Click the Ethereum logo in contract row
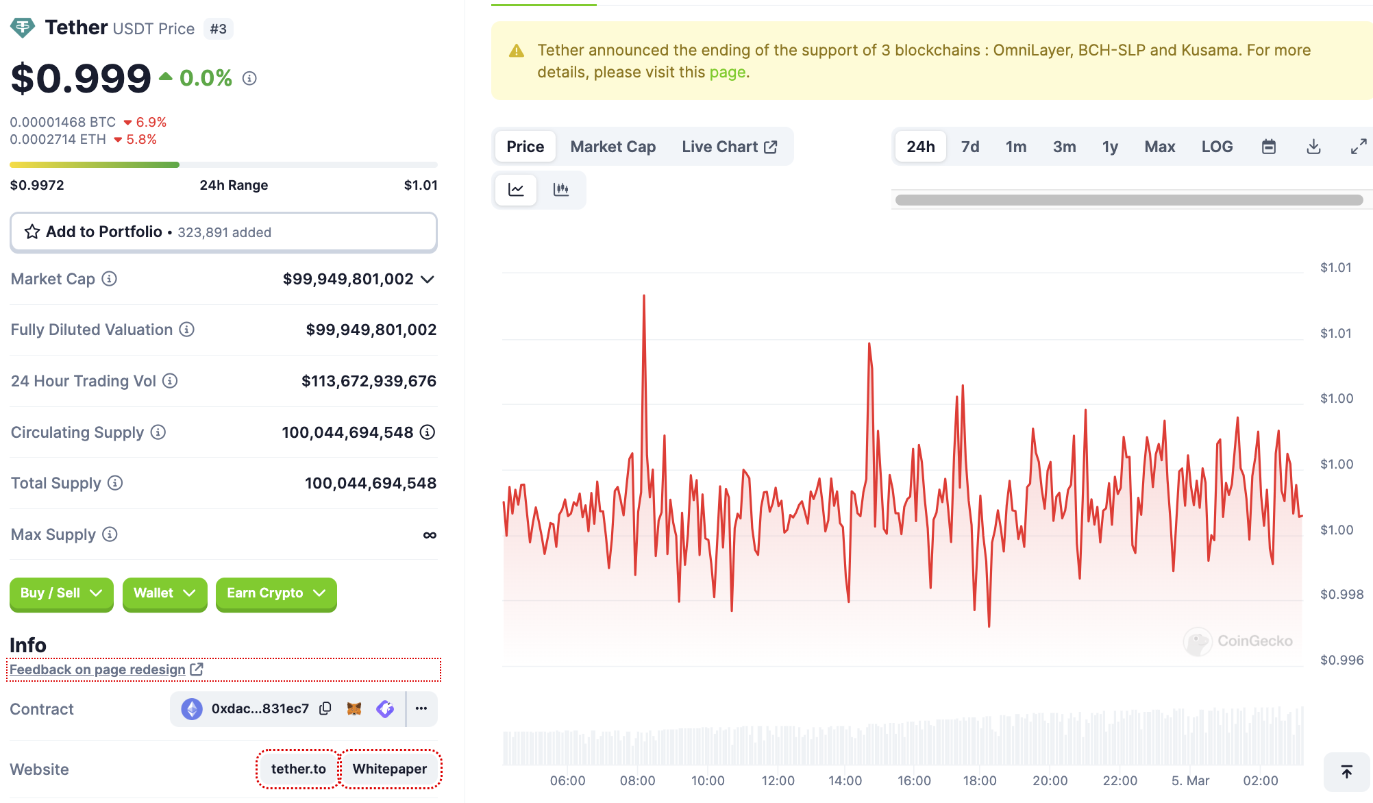The height and width of the screenshot is (803, 1373). [x=192, y=708]
